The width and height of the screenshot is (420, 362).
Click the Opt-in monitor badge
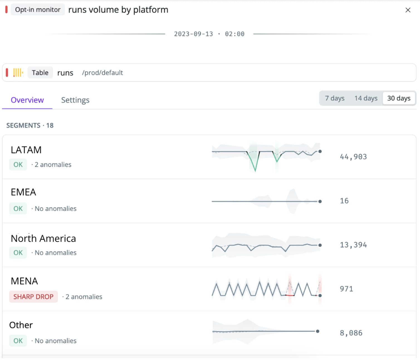[x=38, y=9]
